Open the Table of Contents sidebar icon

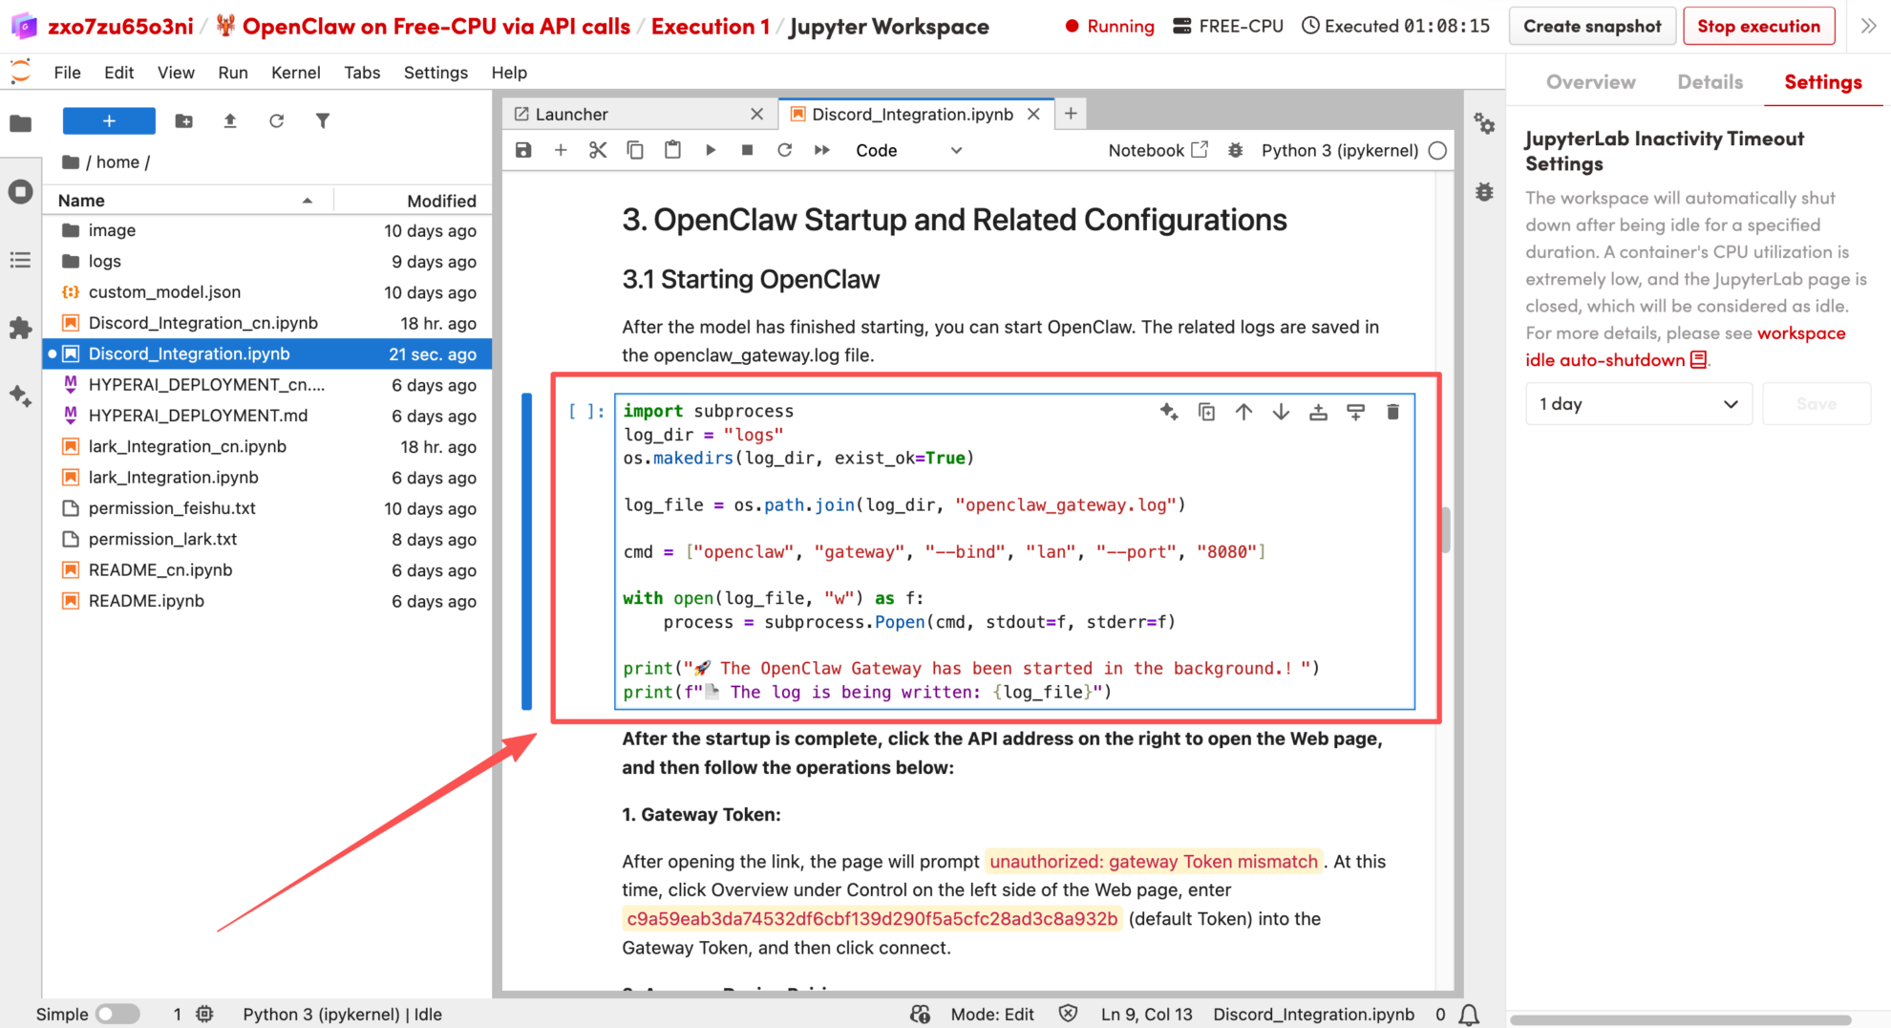pos(20,260)
